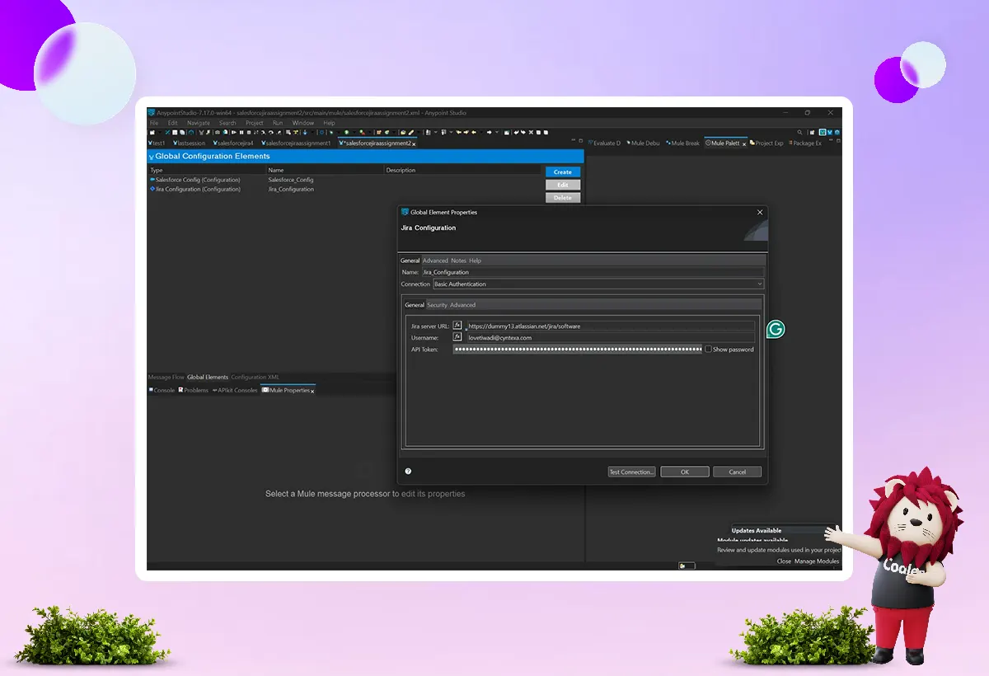Close the Mule Properties view tab
Viewport: 989px width, 676px height.
click(312, 391)
